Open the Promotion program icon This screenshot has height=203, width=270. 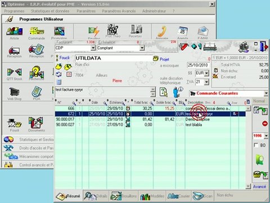coord(59,32)
